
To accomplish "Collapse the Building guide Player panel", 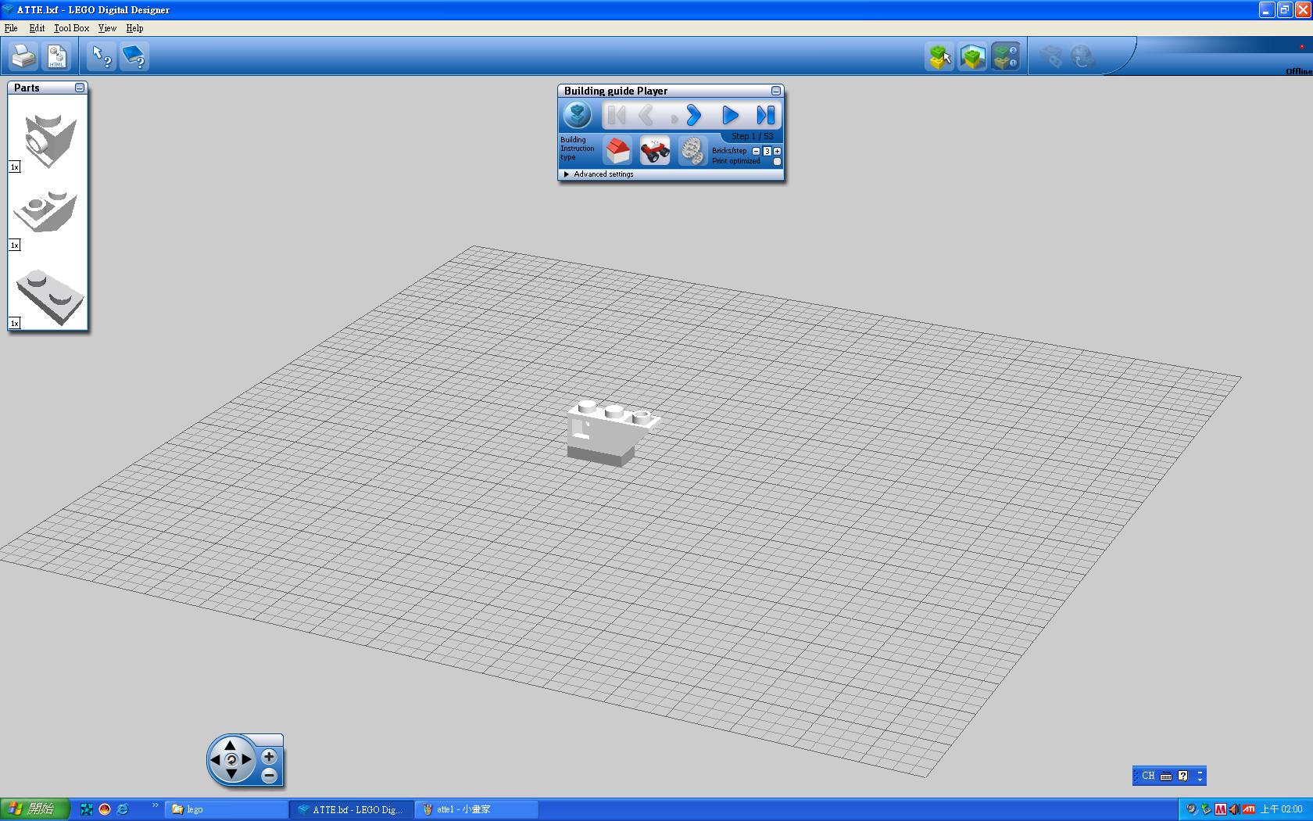I will pos(776,91).
